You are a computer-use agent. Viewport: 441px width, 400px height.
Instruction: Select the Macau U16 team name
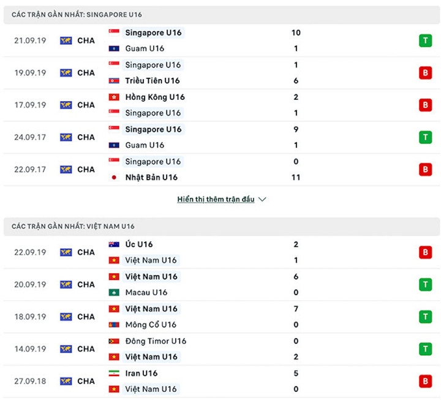146,293
